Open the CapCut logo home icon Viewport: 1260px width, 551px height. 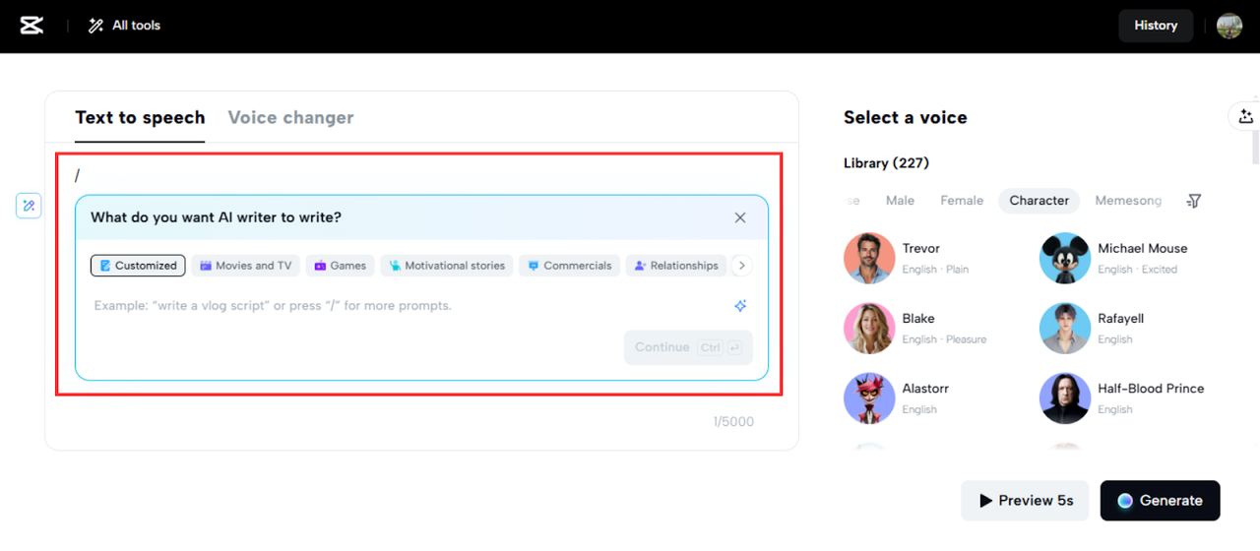31,26
